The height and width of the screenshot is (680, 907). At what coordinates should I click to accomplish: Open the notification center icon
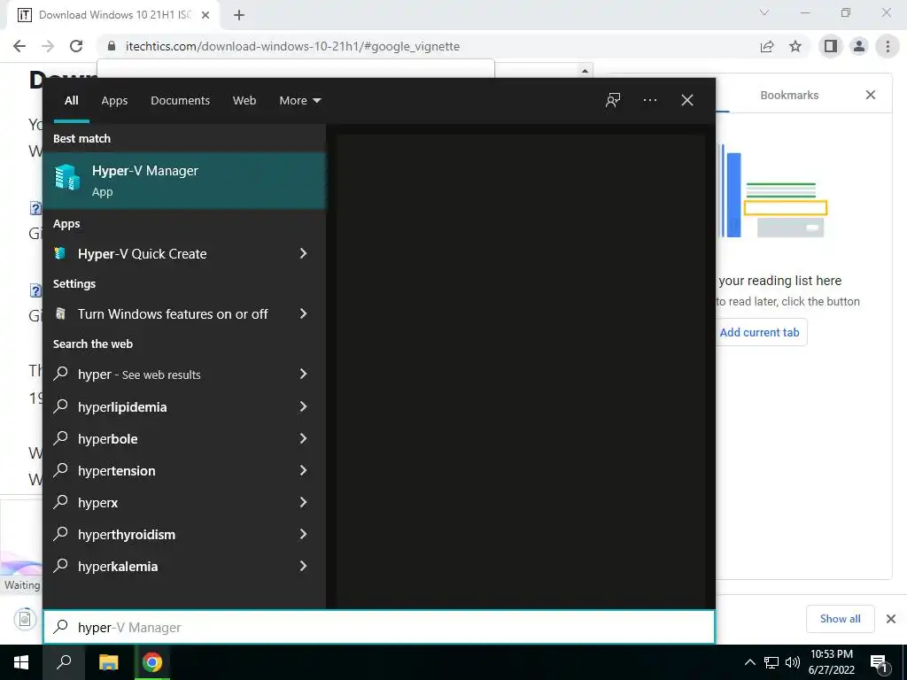[x=880, y=663]
